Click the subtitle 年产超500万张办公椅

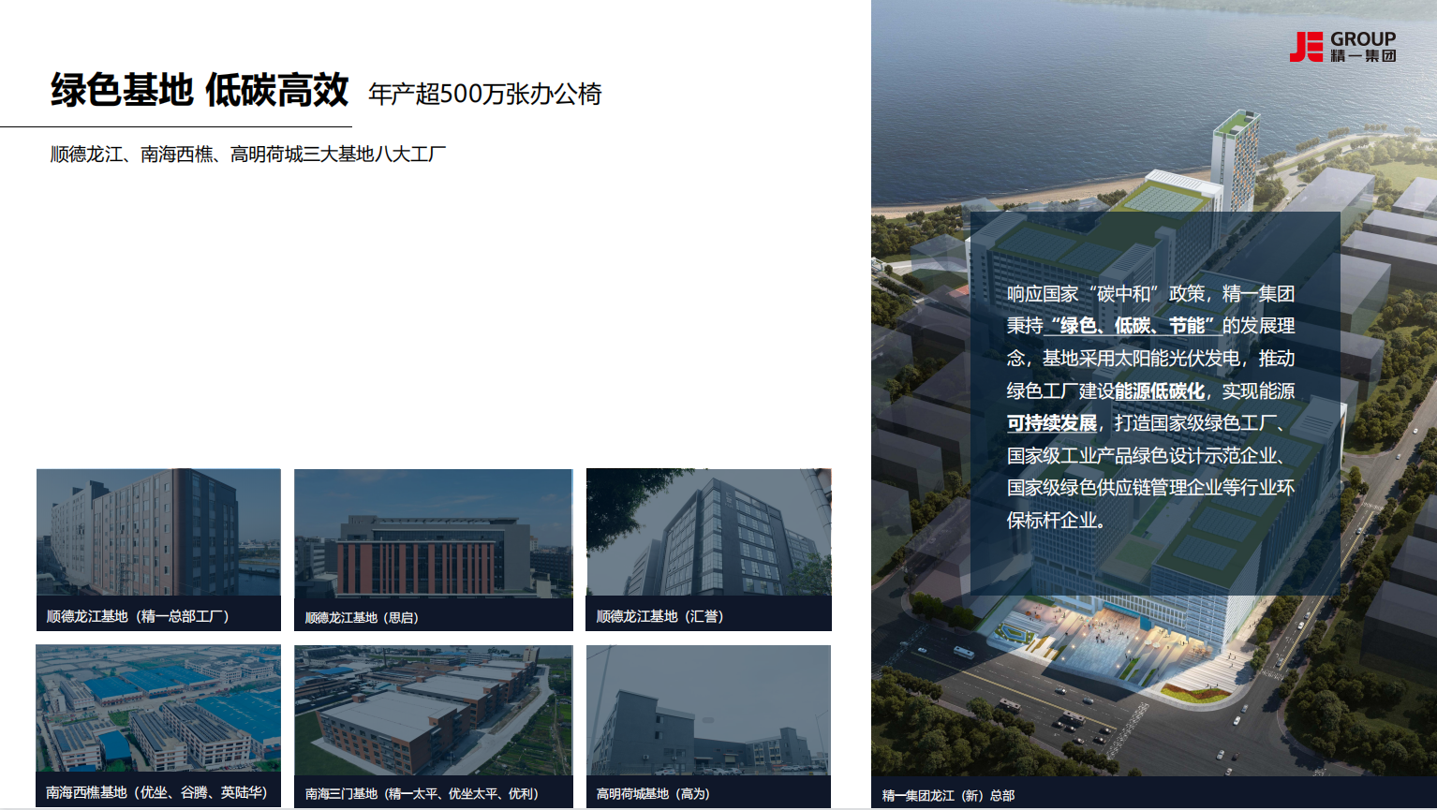484,94
